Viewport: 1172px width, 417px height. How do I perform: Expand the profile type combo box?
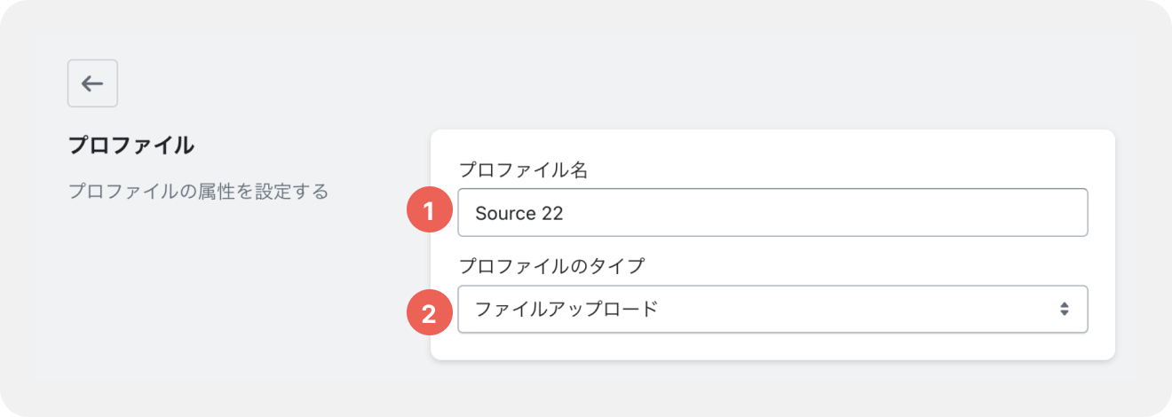click(772, 309)
